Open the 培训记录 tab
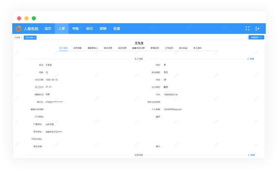Viewport: 278px width, 171px height. click(108, 48)
